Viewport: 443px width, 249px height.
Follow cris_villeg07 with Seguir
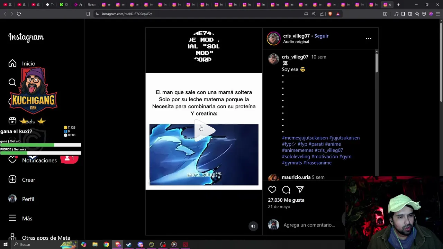pos(321,36)
